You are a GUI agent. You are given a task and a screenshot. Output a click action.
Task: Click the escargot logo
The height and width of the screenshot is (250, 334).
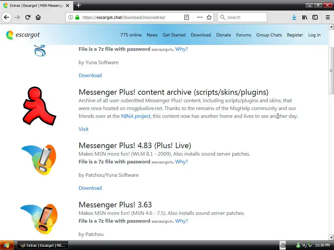pos(23,35)
